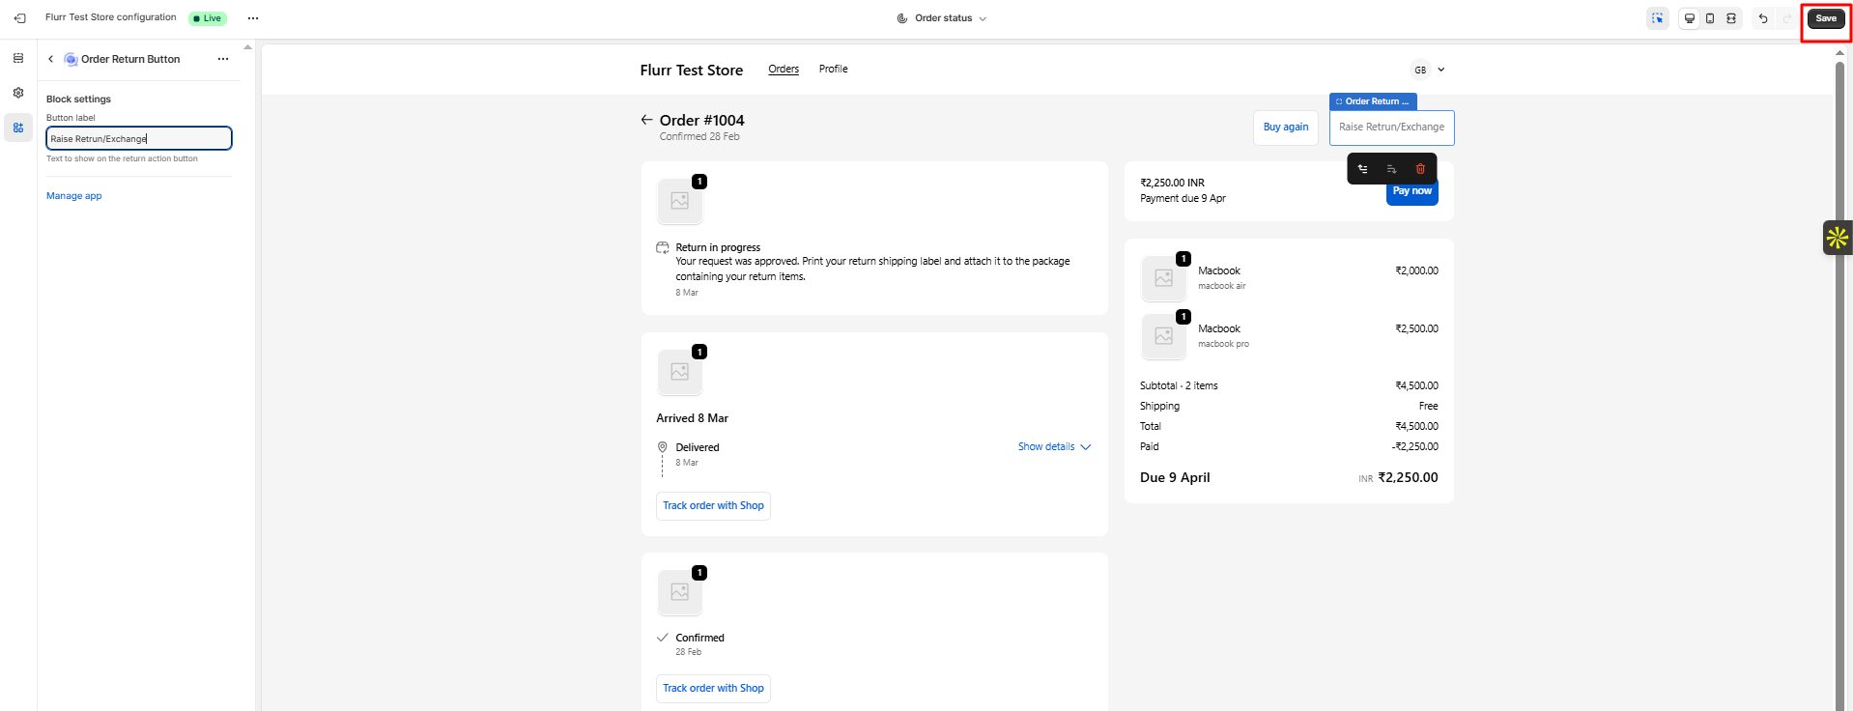The width and height of the screenshot is (1853, 711).
Task: Open the Order status page dropdown
Action: [942, 18]
